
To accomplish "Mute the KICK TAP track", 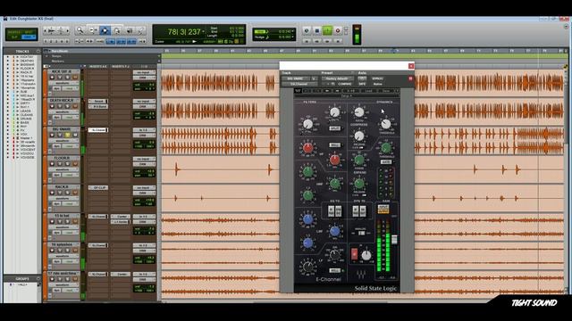I will tap(75, 78).
